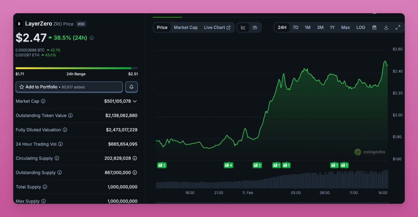Click the 24h Range progress bar
This screenshot has width=418, height=217.
pyautogui.click(x=76, y=68)
